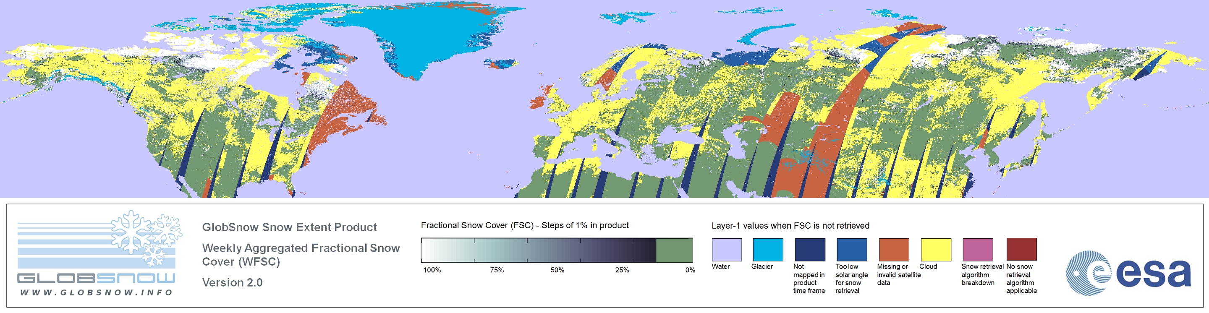Screen dimensions: 1209x313
Task: Click the 'No snow retrieval algorithm applicable' label
Action: [1021, 279]
